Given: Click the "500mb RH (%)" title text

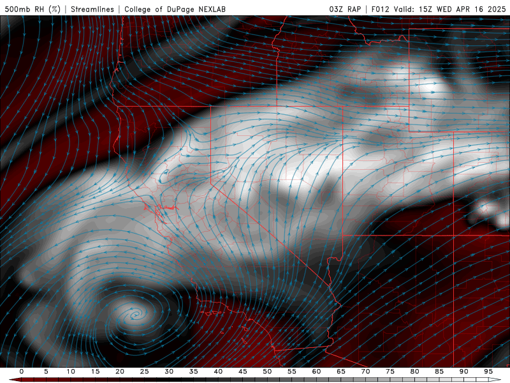Looking at the screenshot, I should click(33, 9).
